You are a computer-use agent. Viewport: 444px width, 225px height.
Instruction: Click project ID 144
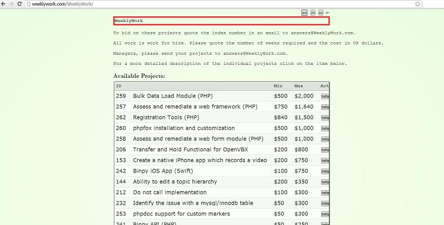121,182
